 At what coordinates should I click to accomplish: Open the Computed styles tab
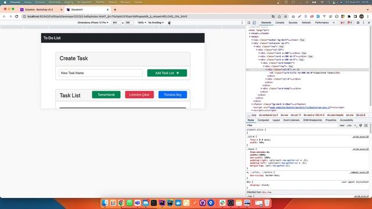pos(263,120)
